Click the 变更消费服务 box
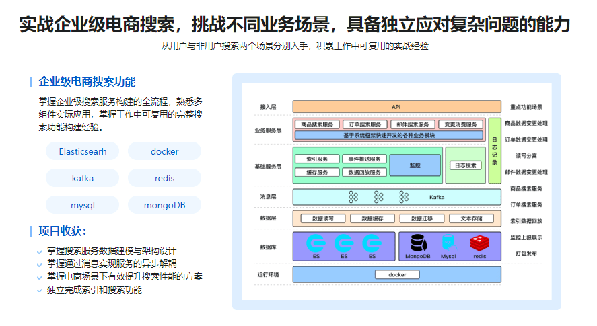This screenshot has height=326, width=597. tap(460, 124)
